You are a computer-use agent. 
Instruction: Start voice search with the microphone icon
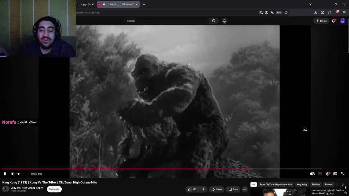224,21
